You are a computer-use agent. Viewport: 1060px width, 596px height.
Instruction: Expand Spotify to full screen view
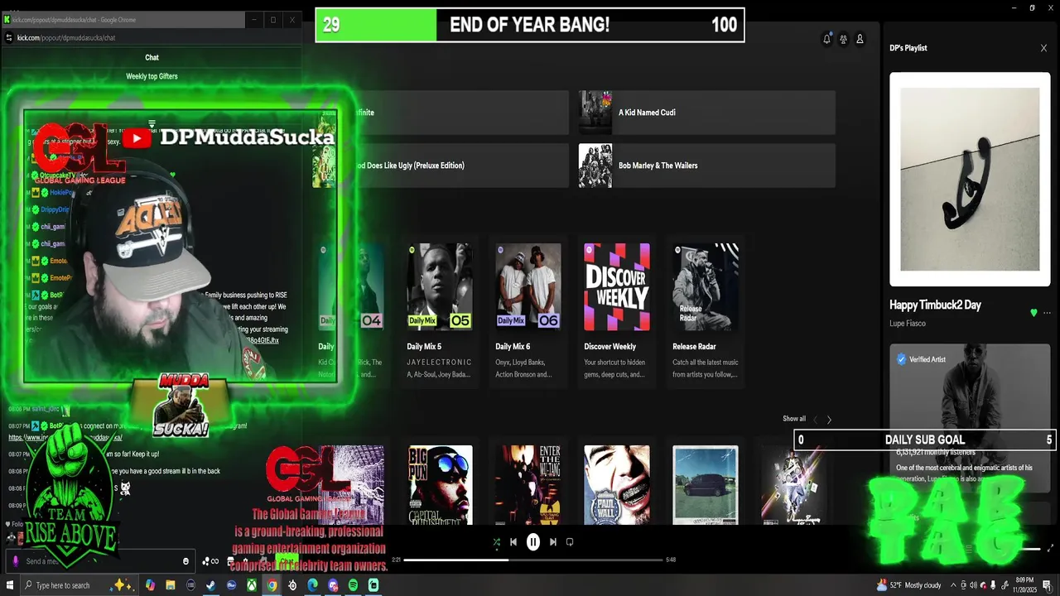click(x=1051, y=548)
